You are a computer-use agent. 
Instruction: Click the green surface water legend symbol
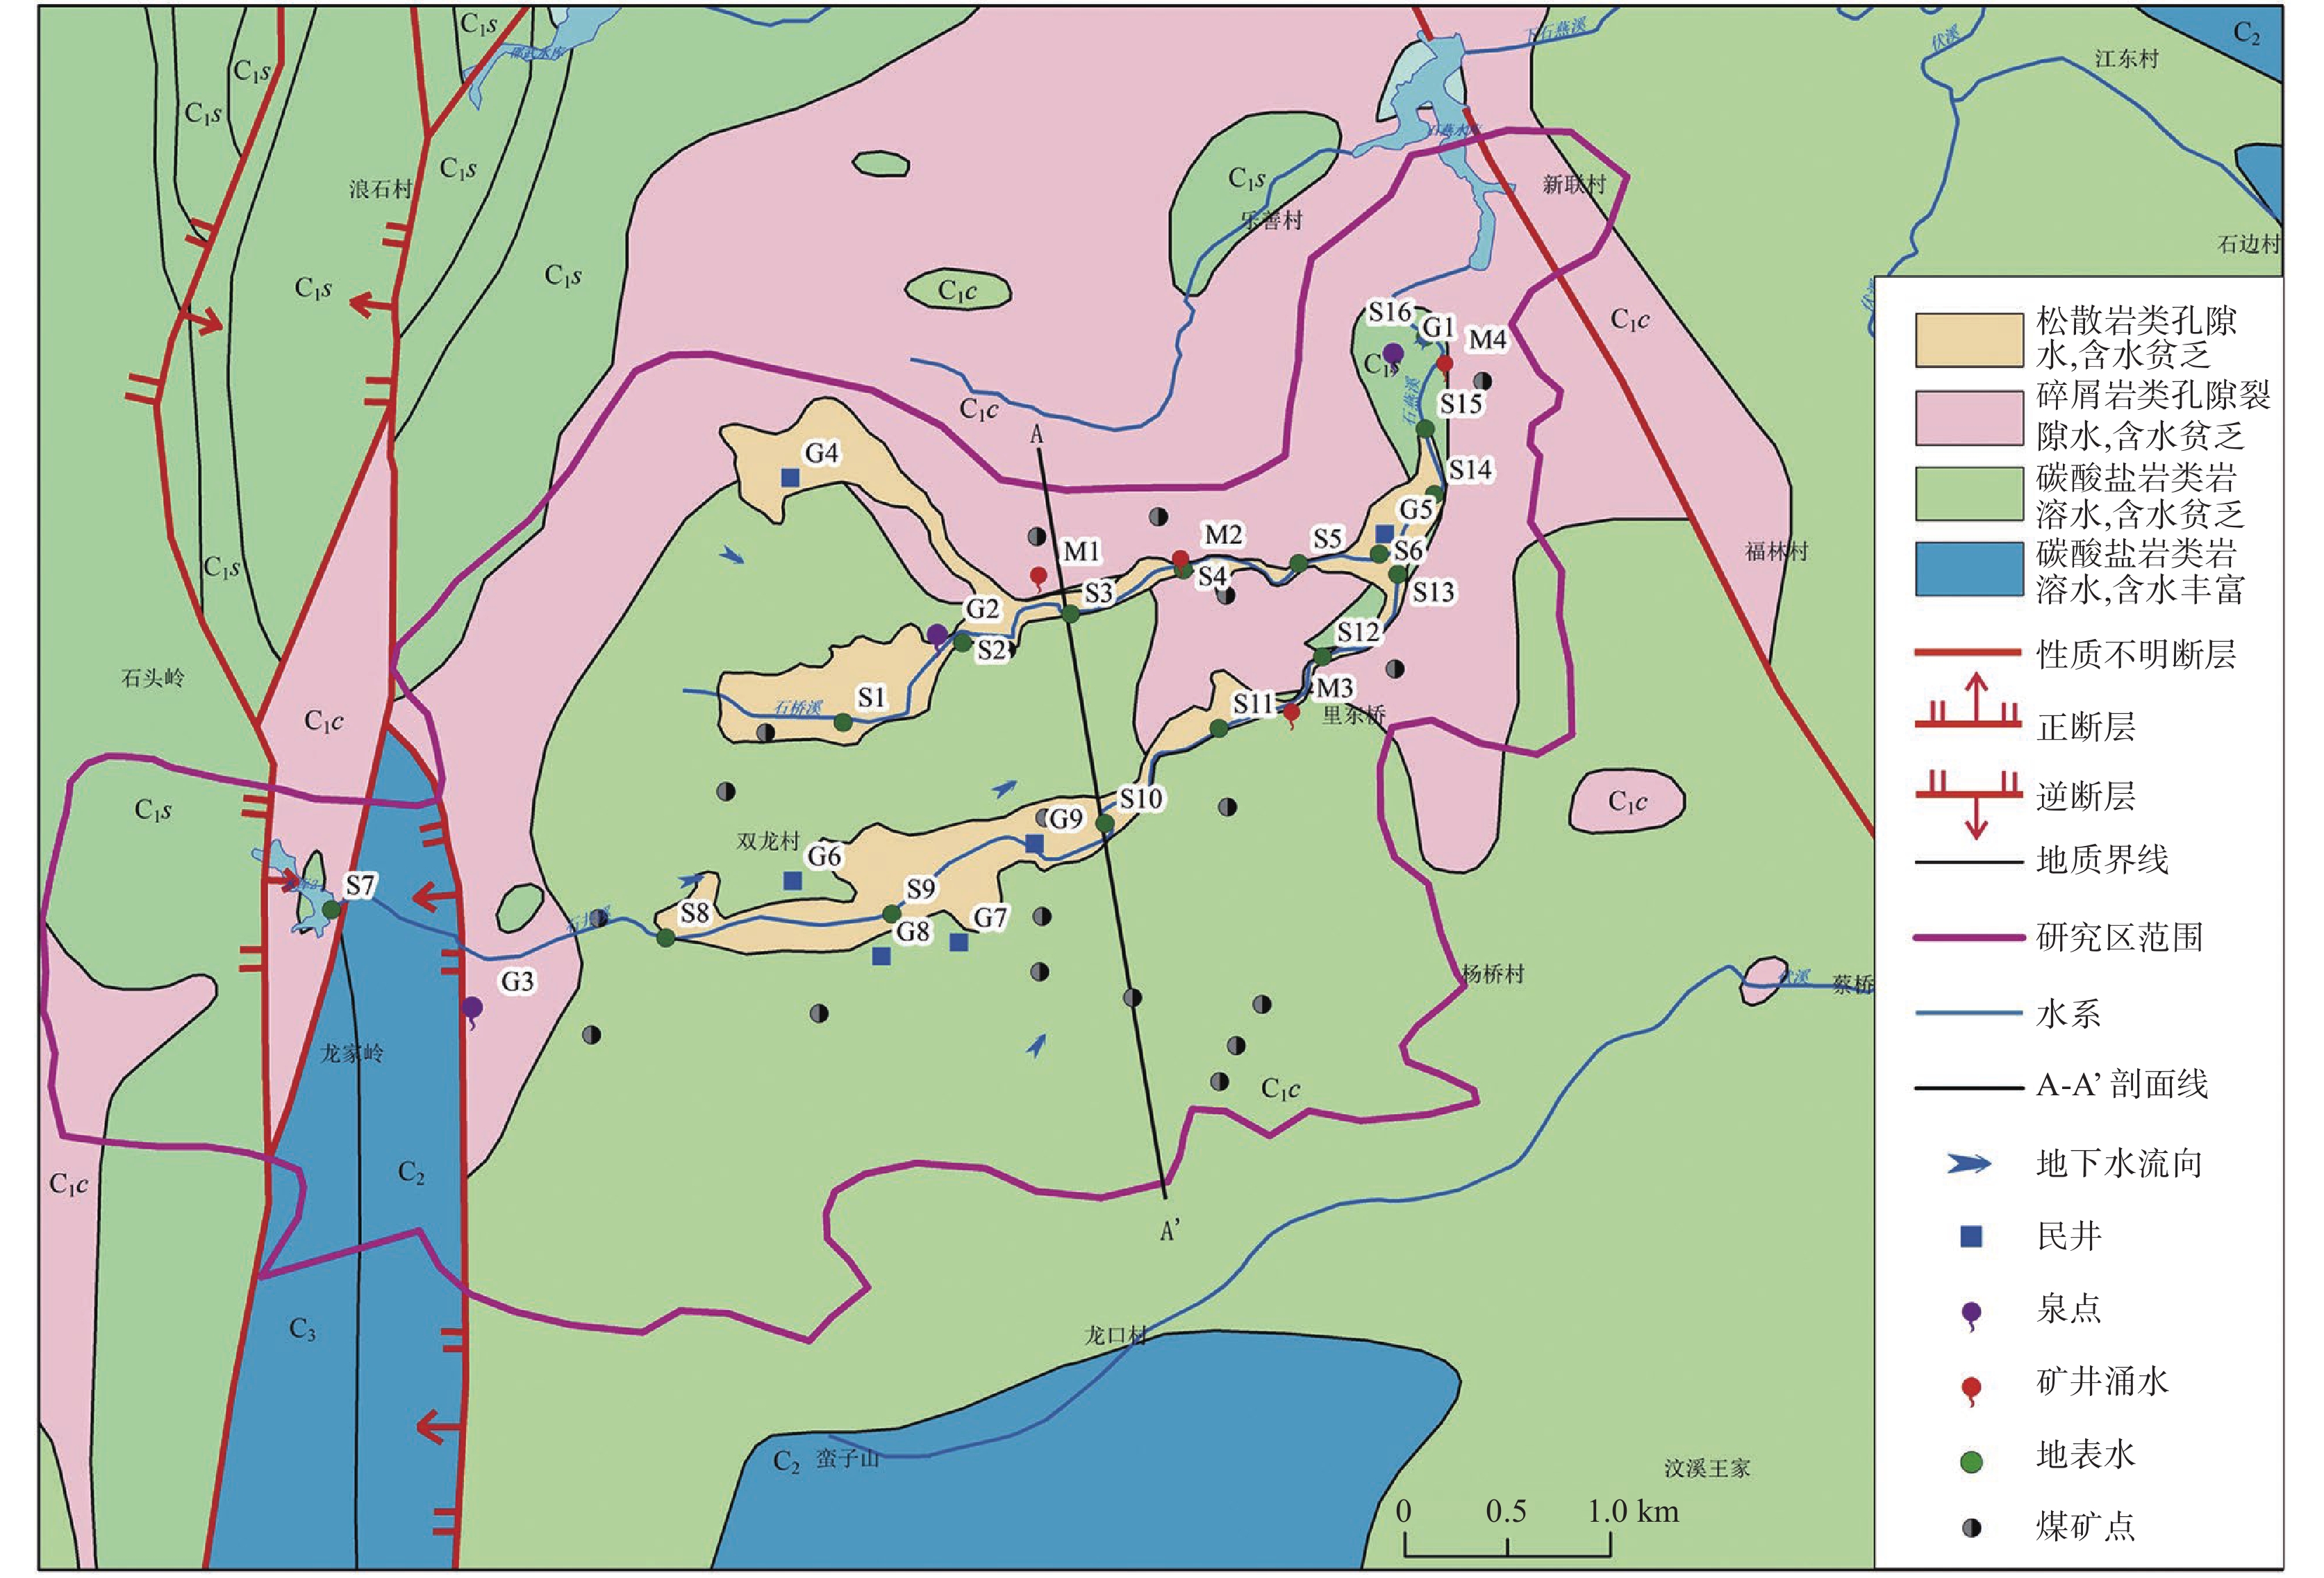[1971, 1462]
